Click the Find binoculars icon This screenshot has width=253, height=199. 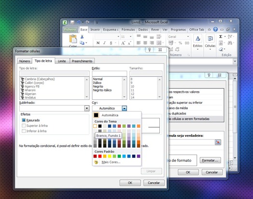pos(230,43)
